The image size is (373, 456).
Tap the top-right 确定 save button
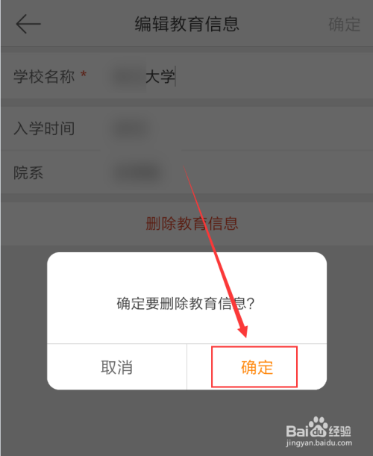pyautogui.click(x=344, y=25)
